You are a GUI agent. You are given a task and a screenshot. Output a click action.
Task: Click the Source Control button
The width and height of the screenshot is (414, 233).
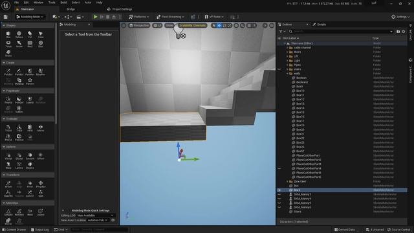(398, 230)
